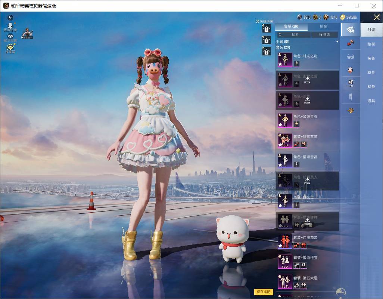Screen dimensions: 383x299
Task: Open the 筛选 filter button
Action: tap(325, 34)
